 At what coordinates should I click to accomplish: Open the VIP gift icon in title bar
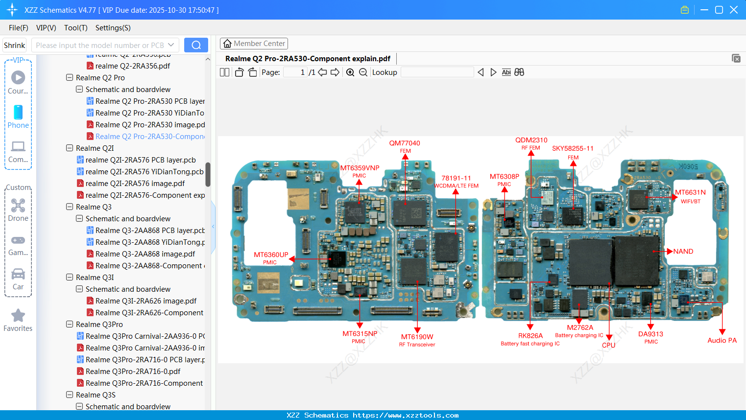coord(685,10)
